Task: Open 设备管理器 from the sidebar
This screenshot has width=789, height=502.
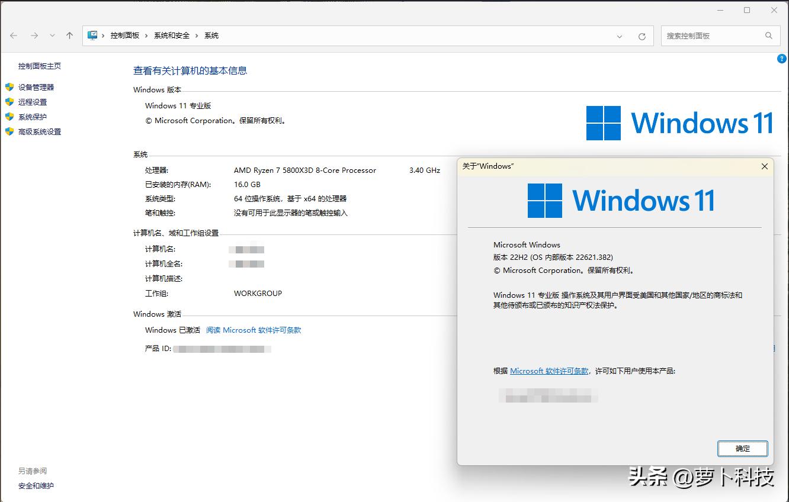Action: pos(36,87)
